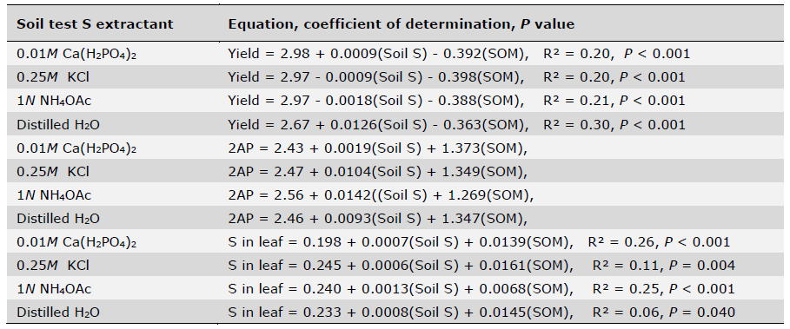Click 2AP = 2.46 equation cell
This screenshot has width=790, height=329.
tap(377, 219)
